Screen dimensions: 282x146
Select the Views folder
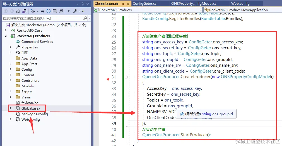pos(26,97)
